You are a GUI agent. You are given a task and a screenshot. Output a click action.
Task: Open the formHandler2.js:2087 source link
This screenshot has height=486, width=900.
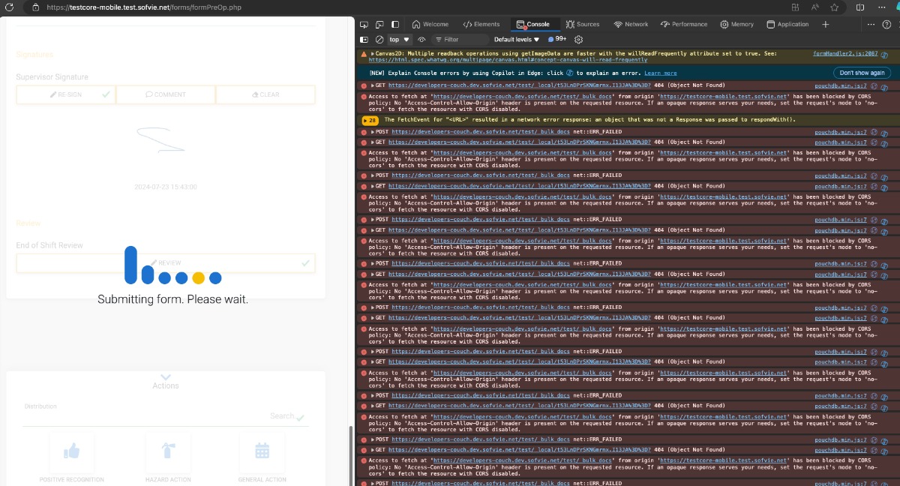[x=845, y=53]
